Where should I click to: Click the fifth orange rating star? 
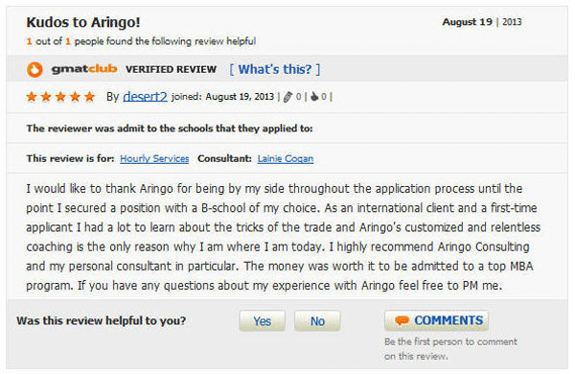[x=89, y=97]
